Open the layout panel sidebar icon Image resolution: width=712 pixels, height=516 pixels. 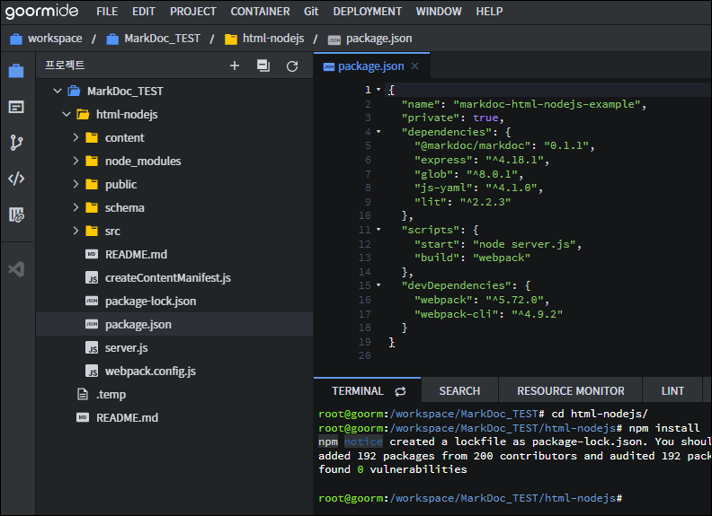tap(16, 107)
